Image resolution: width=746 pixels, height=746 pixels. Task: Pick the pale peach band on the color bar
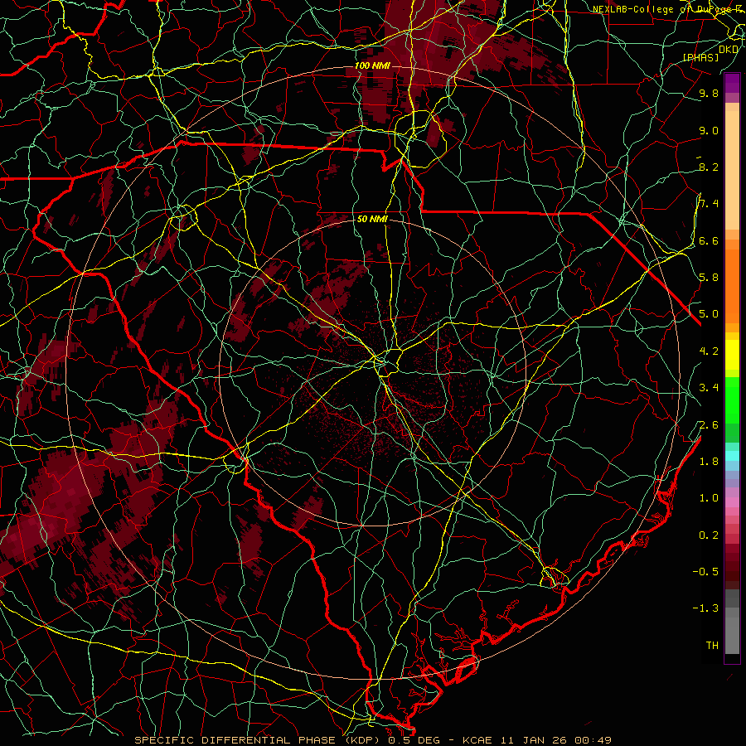coord(732,170)
